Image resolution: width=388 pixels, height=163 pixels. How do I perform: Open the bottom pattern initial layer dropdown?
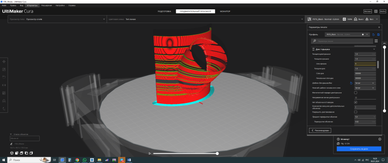pos(365,88)
